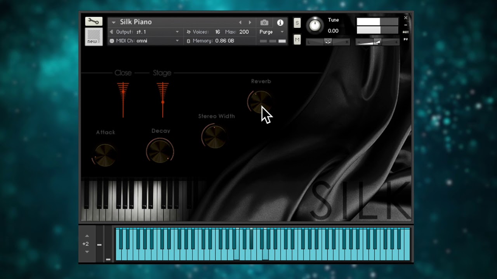Shift keyboard octave up with arrow
Viewport: 497px width, 279px height.
[87, 236]
